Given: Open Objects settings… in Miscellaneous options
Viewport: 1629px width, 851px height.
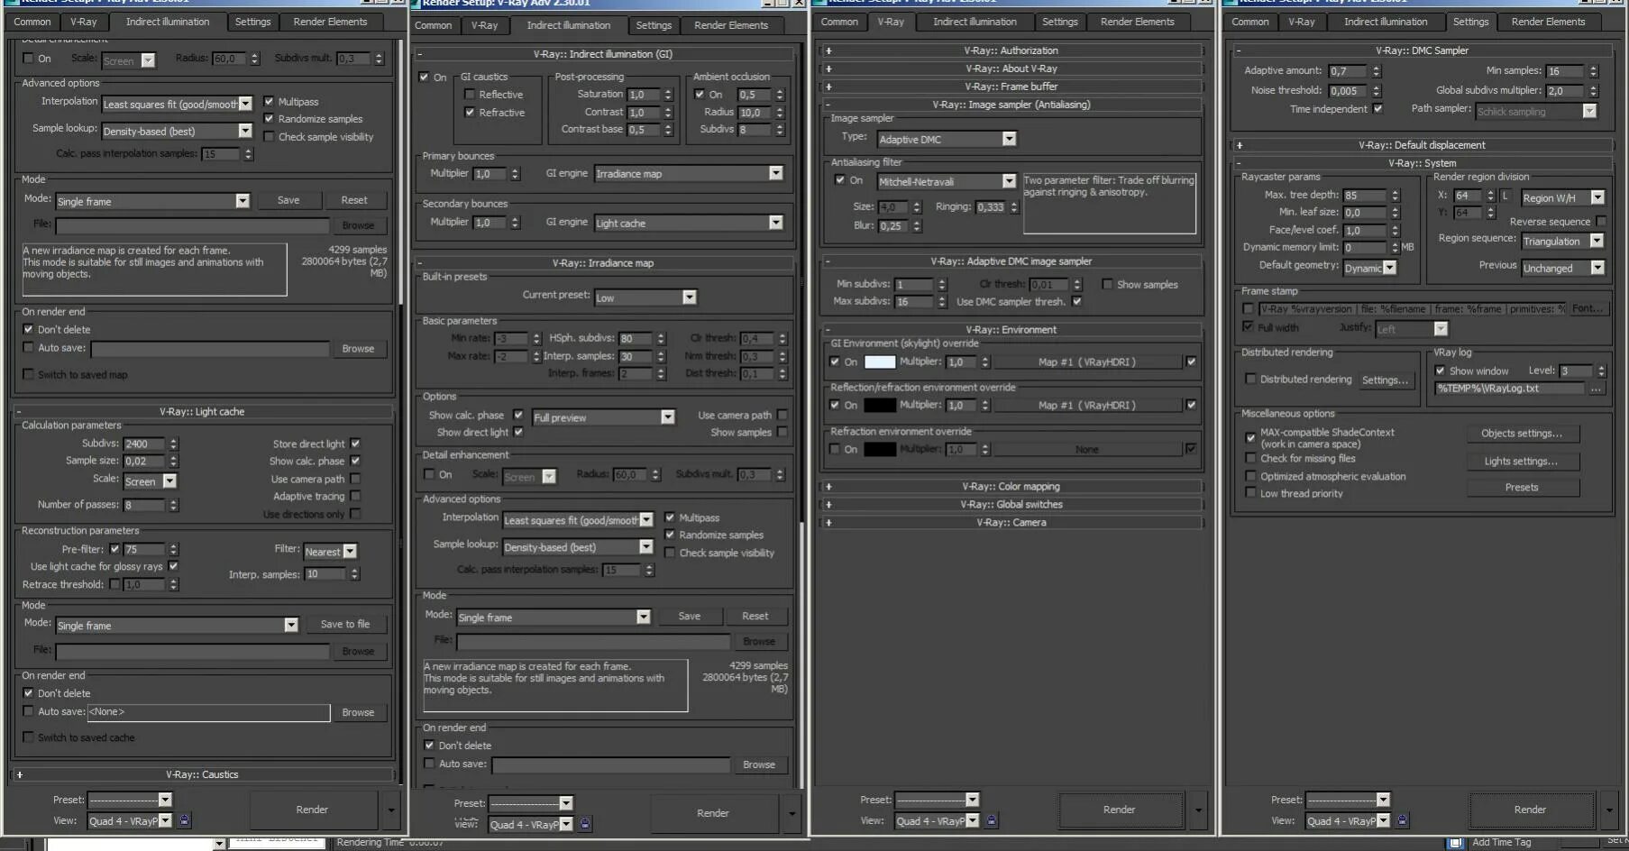Looking at the screenshot, I should pos(1522,434).
